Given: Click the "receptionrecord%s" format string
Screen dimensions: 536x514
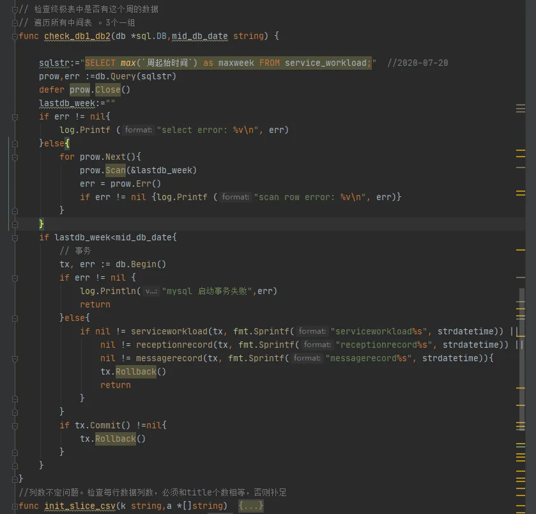Looking at the screenshot, I should [384, 345].
